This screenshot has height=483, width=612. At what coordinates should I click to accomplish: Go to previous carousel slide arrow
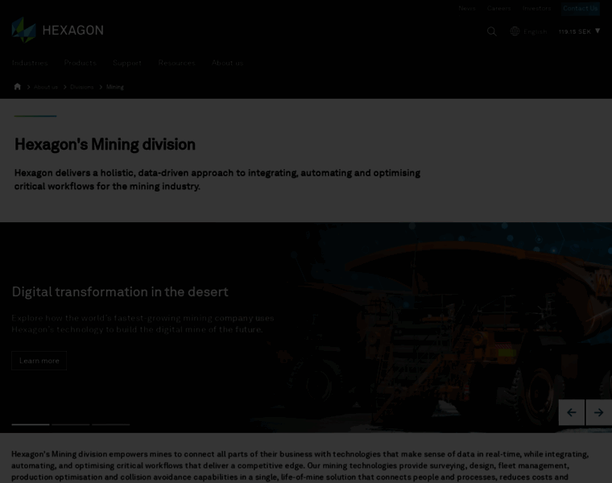[x=572, y=412]
